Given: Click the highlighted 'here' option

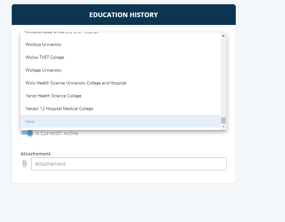Looking at the screenshot, I should click(x=120, y=121).
